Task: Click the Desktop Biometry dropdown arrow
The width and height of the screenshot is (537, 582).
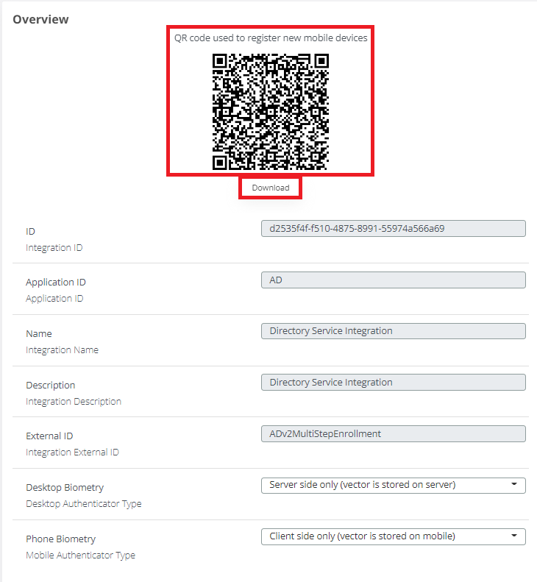Action: [x=515, y=485]
